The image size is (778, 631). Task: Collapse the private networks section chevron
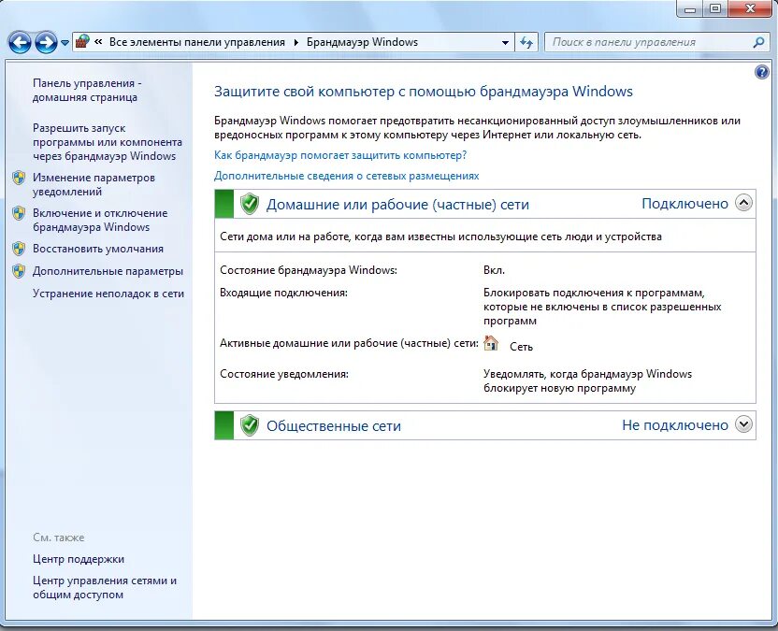[743, 203]
